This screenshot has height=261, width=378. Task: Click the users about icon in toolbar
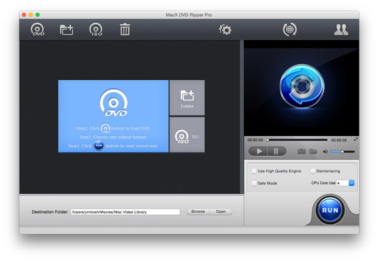tap(341, 30)
